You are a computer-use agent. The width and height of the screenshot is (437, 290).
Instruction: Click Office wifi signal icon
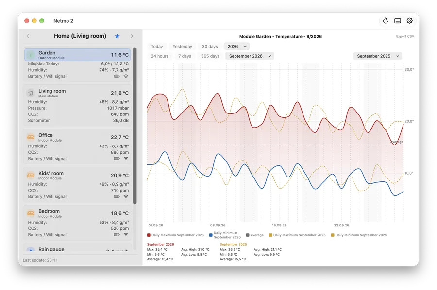click(x=126, y=159)
